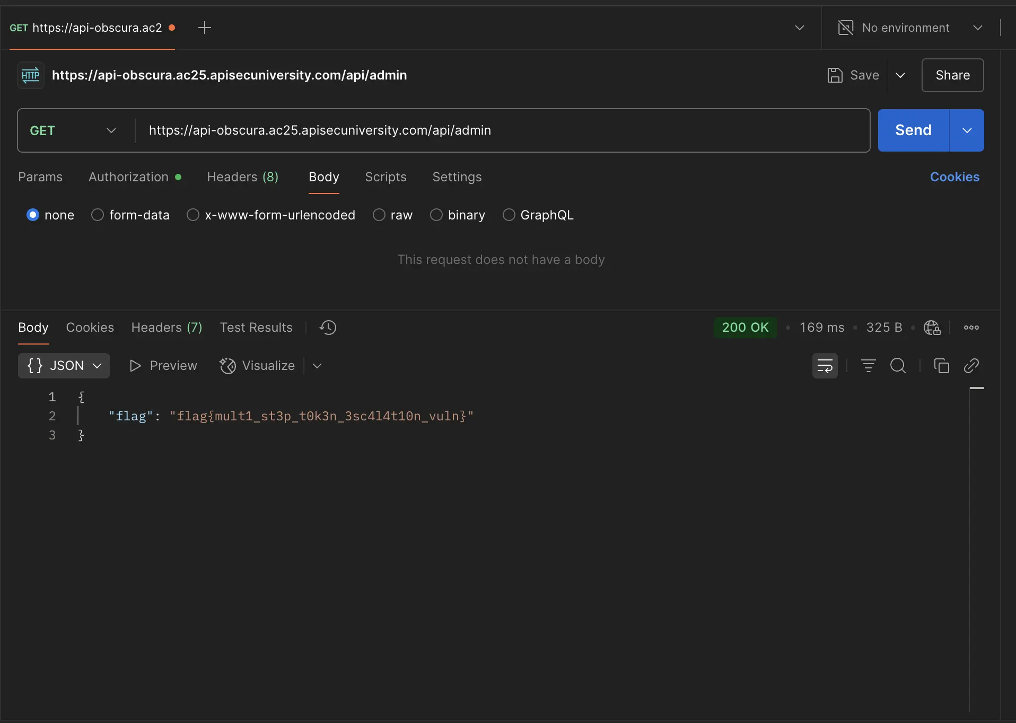Screen dimensions: 1016x723
Task: Click the Share button
Action: coord(952,75)
